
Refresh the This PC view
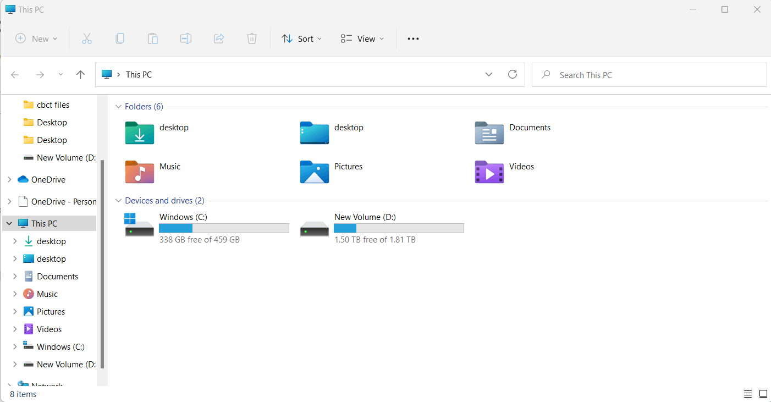513,74
